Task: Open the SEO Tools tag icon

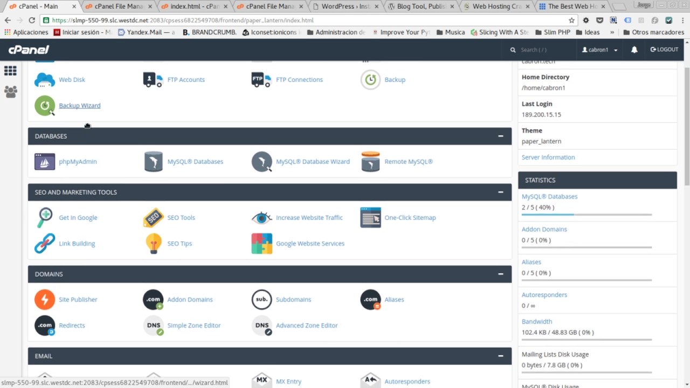Action: 153,218
